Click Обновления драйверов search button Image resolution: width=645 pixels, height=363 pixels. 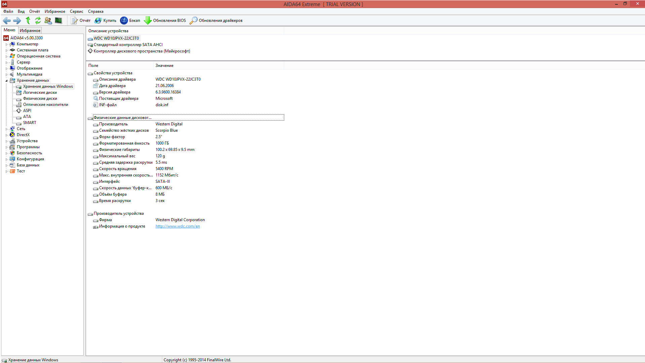[x=216, y=21]
